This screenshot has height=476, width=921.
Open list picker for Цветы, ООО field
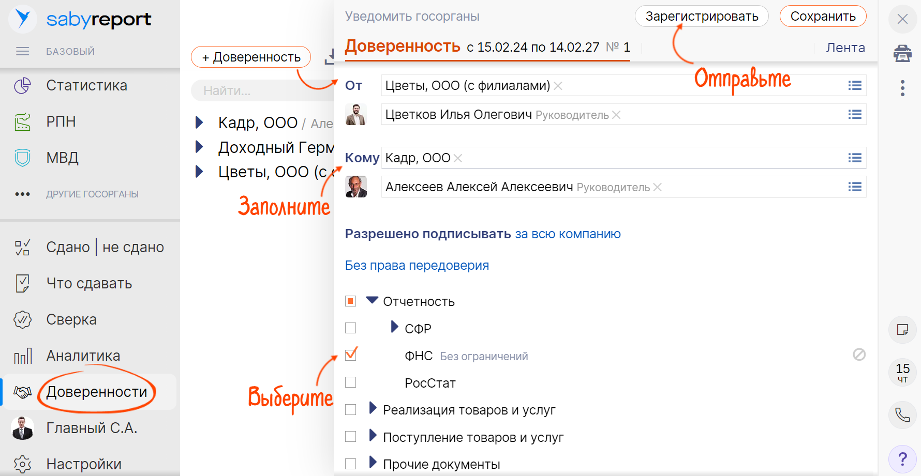point(855,86)
